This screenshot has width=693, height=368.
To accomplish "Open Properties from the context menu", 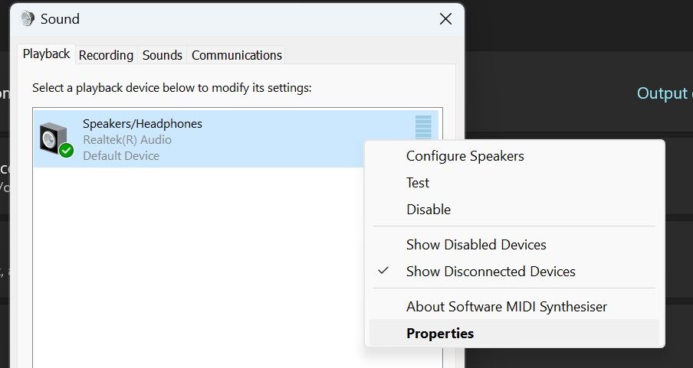I will point(440,334).
